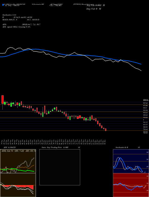Click the MACD red histogram panel
The width and height of the screenshot is (149, 197).
[x=18, y=185]
